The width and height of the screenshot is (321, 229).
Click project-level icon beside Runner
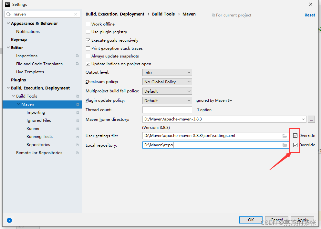(x=77, y=129)
